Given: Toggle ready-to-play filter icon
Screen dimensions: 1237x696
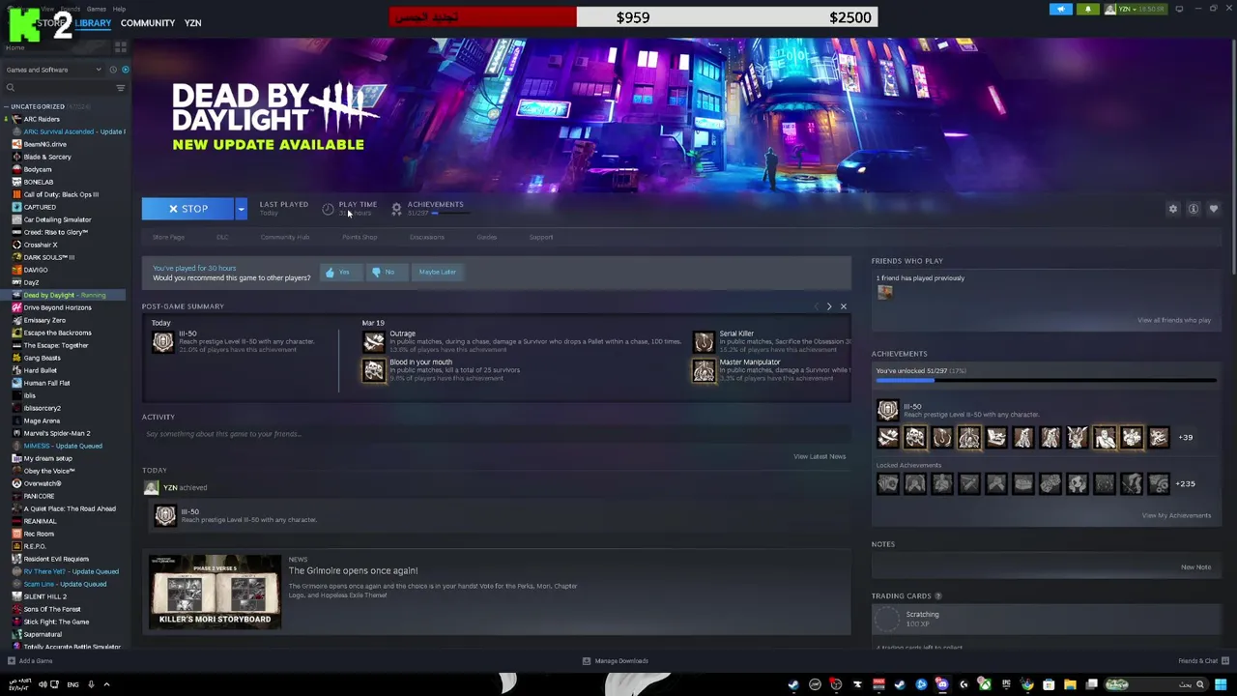Looking at the screenshot, I should point(125,70).
